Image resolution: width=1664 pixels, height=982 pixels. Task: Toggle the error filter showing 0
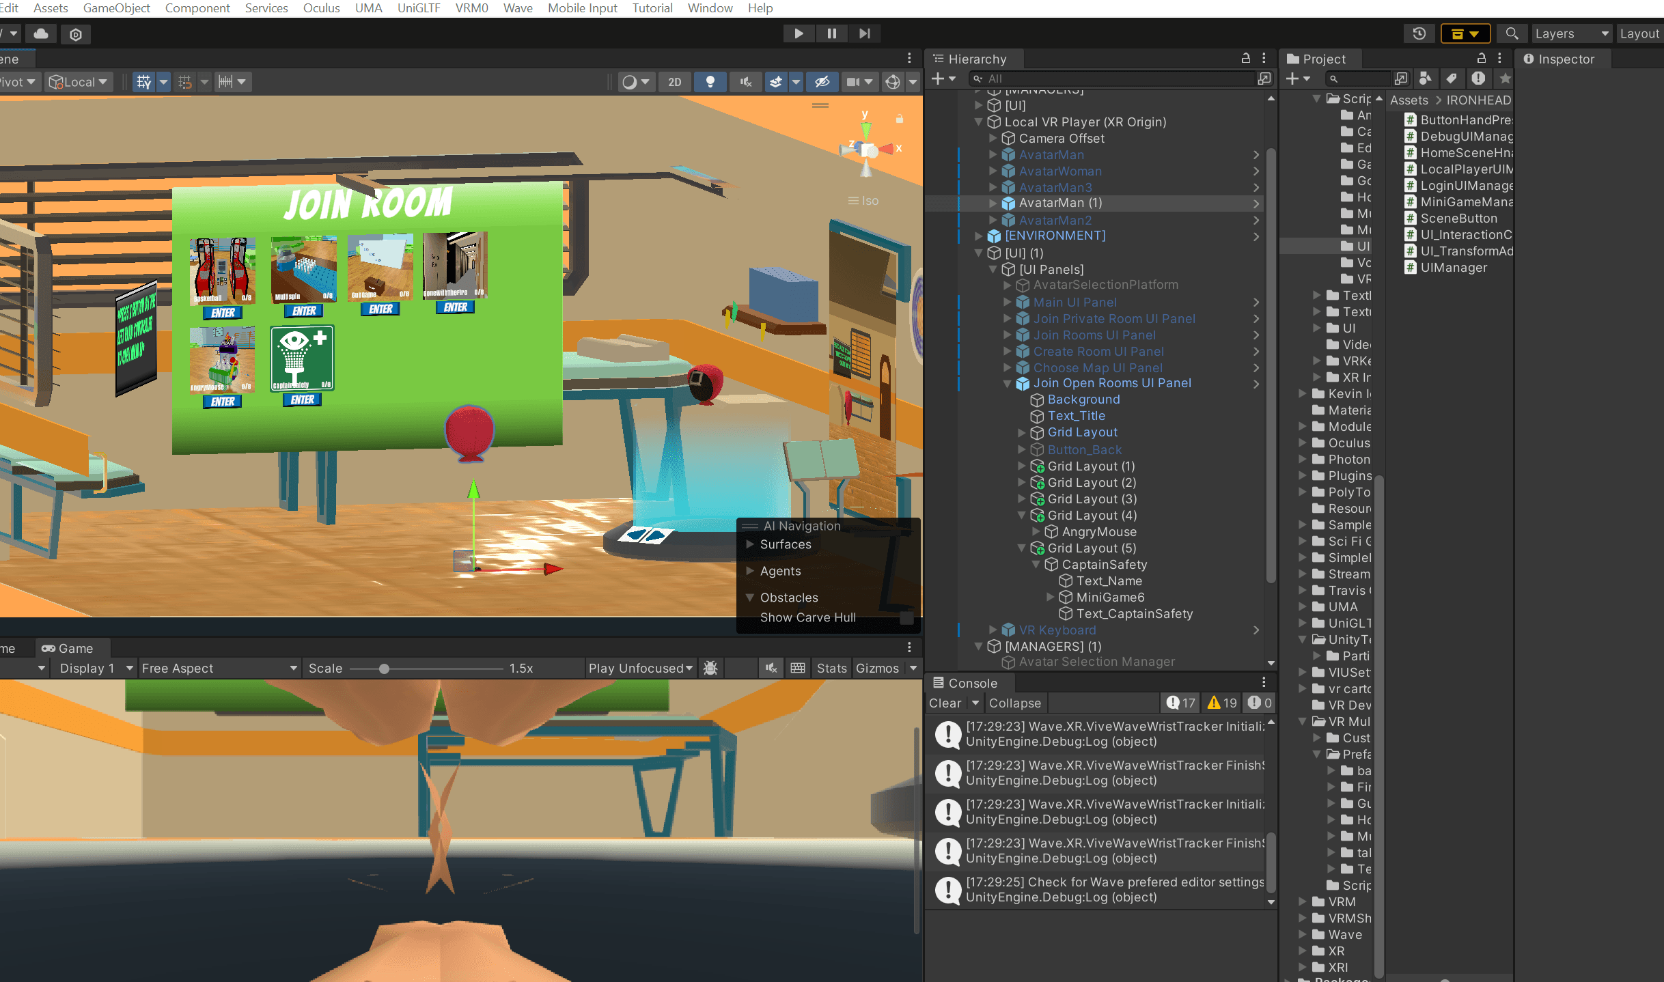[x=1260, y=703]
